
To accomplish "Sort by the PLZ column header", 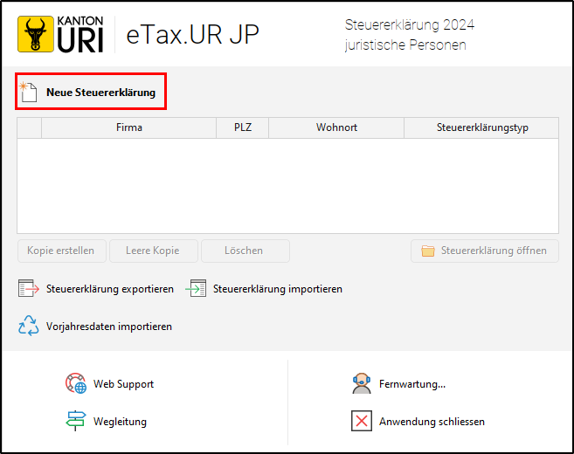I will 242,127.
